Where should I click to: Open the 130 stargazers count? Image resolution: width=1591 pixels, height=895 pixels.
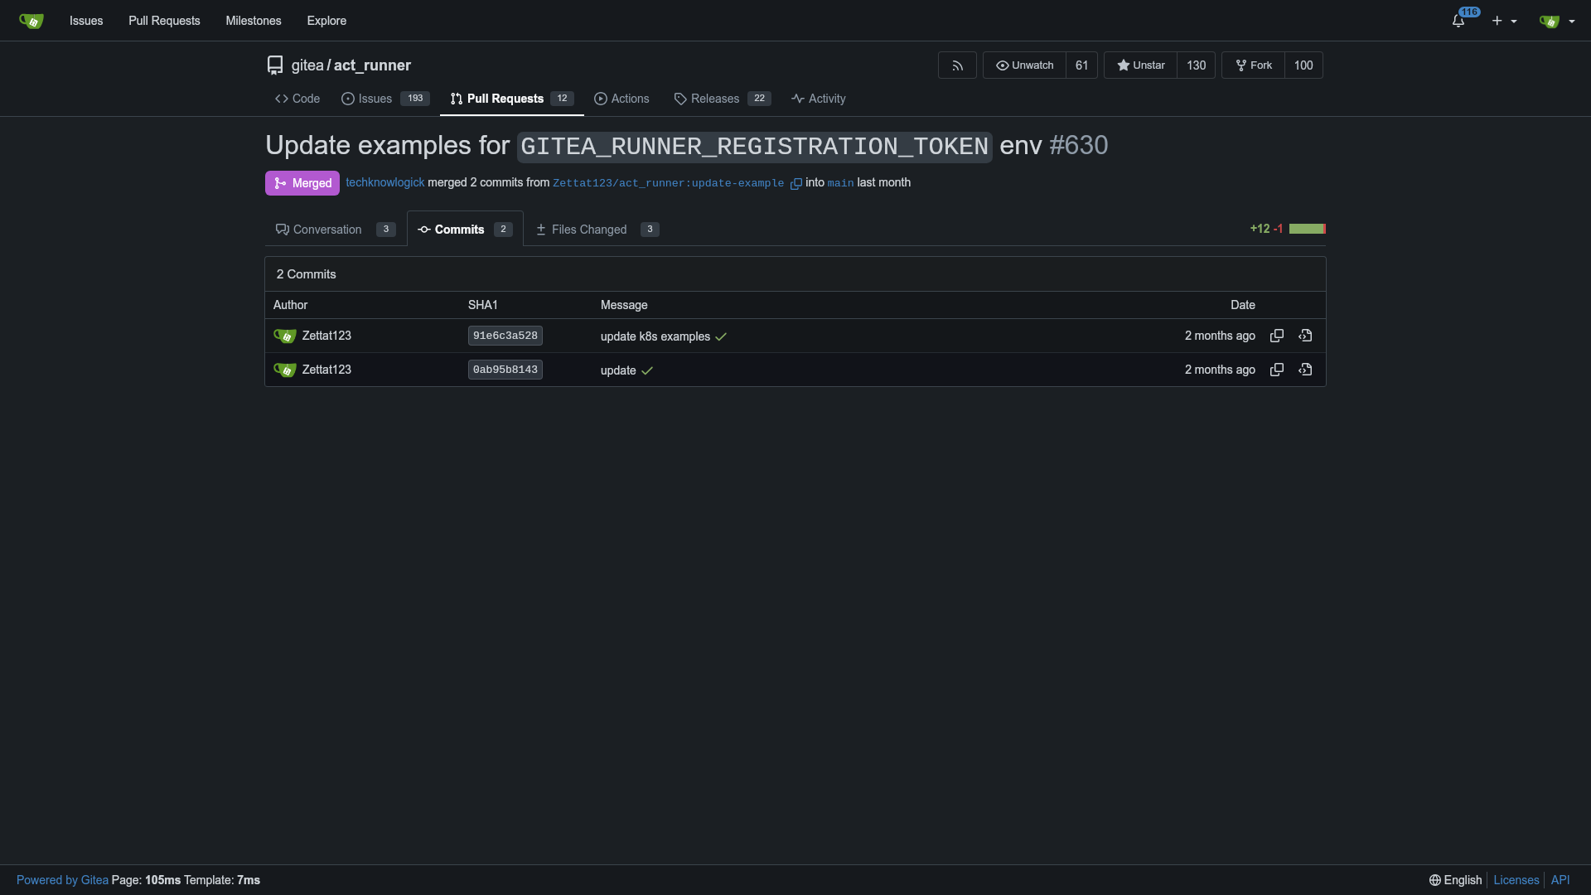1196,65
